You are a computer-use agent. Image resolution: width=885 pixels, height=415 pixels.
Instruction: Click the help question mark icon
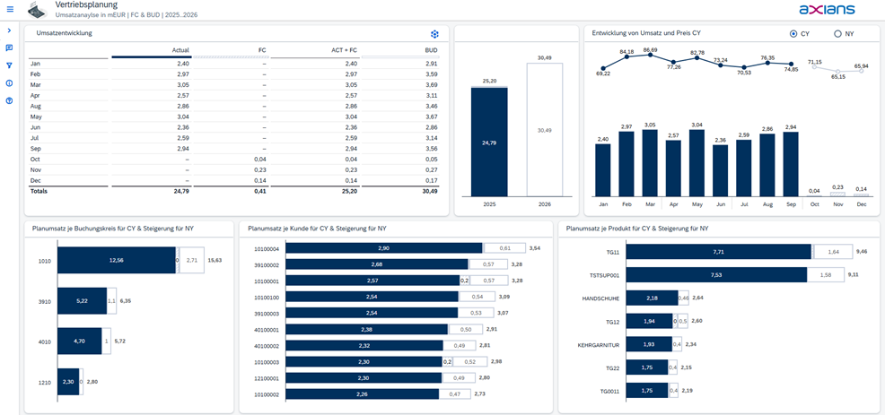[x=9, y=100]
